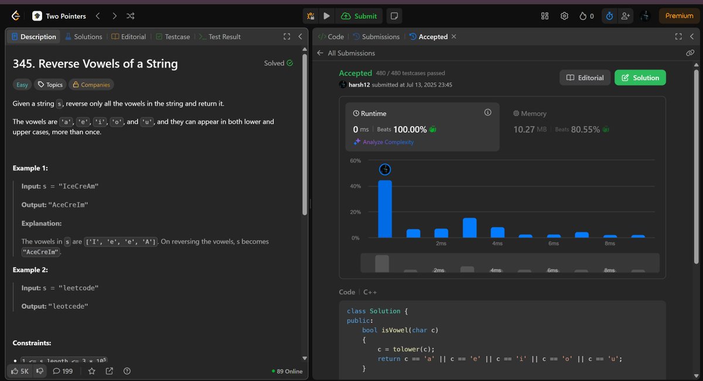This screenshot has height=381, width=703.
Task: Switch to the Code tab
Action: (x=330, y=36)
